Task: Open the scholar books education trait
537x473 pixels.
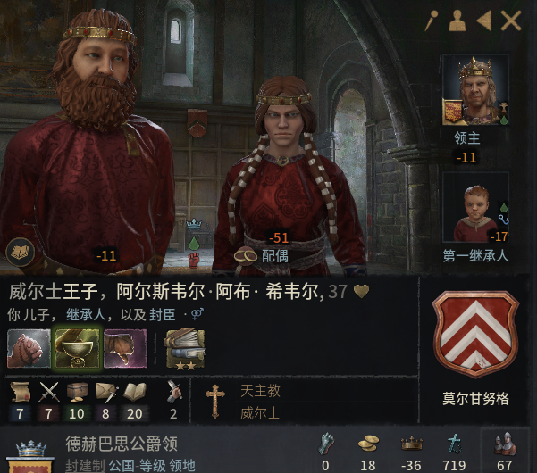Action: point(185,349)
